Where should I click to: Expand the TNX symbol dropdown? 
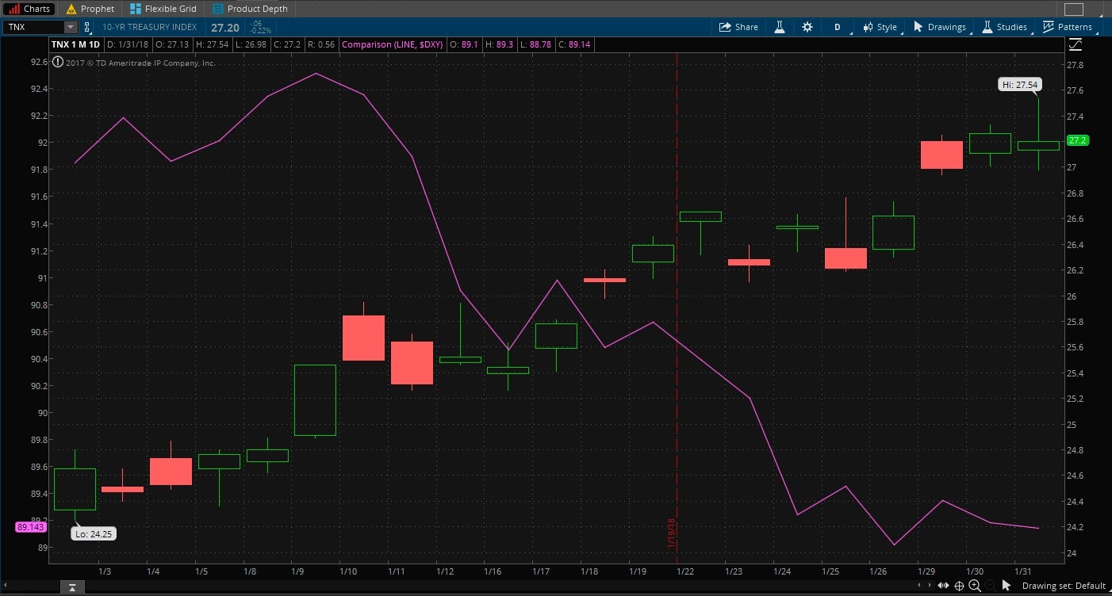70,27
